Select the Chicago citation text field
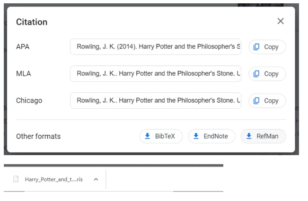Screen dimensions: 308x201 [x=156, y=101]
